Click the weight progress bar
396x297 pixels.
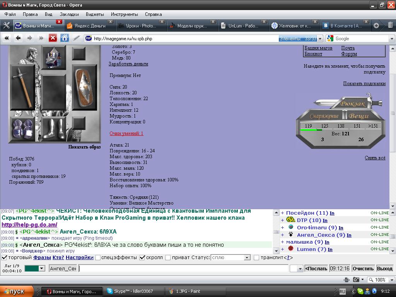pos(340,130)
